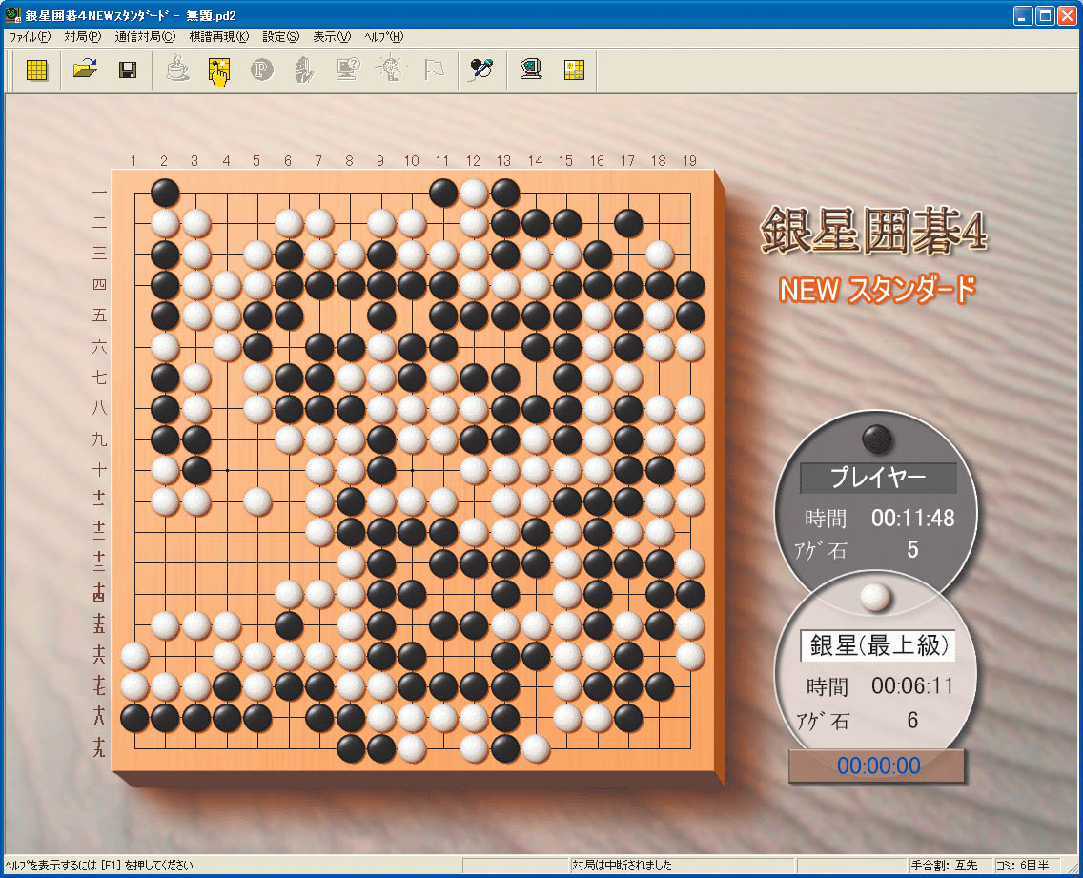Open the 対局(P) menu
The image size is (1083, 878).
[83, 37]
